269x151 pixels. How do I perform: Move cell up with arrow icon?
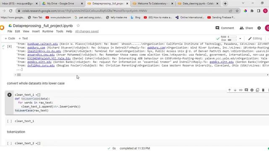pyautogui.click(x=229, y=90)
